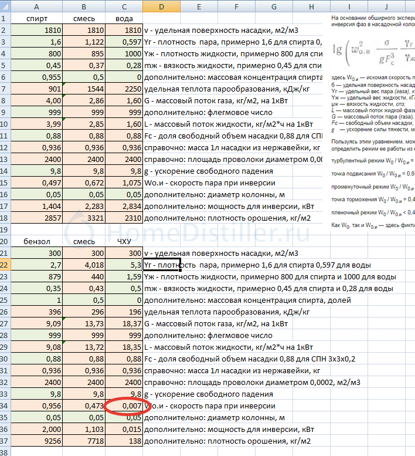Viewport: 415px width, 456px height.
Task: Select column A header
Action: tap(36, 6)
